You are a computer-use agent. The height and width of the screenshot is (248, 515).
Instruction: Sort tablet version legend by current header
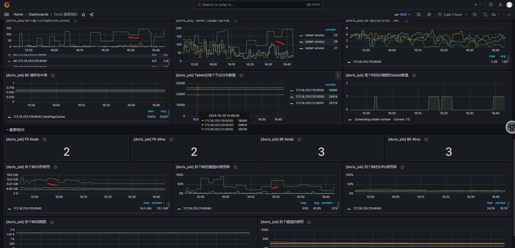click(x=330, y=30)
